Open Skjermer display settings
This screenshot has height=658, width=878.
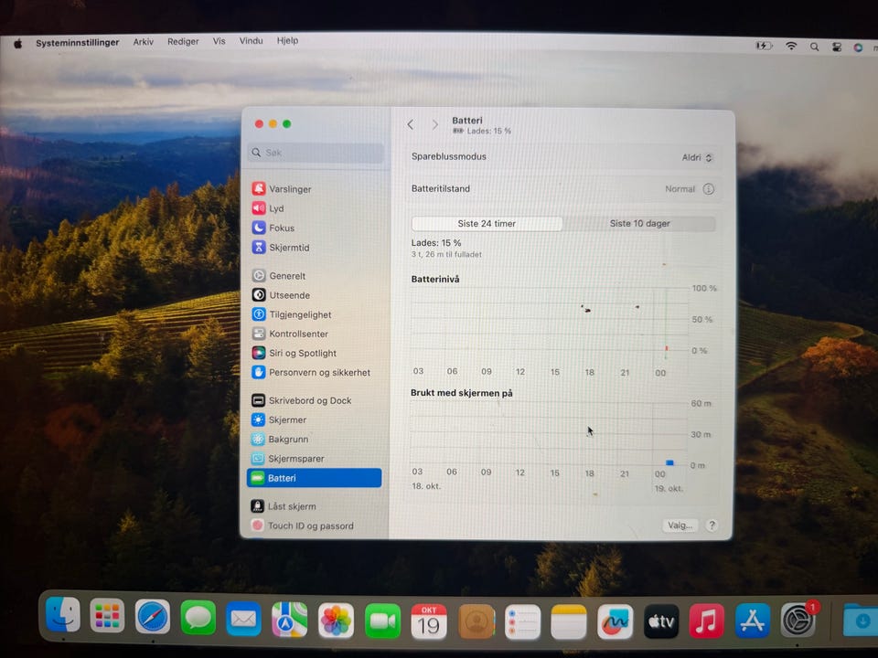[280, 419]
